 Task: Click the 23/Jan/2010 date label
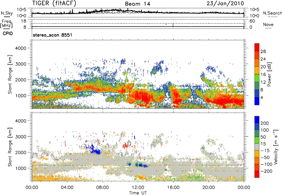coord(225,4)
